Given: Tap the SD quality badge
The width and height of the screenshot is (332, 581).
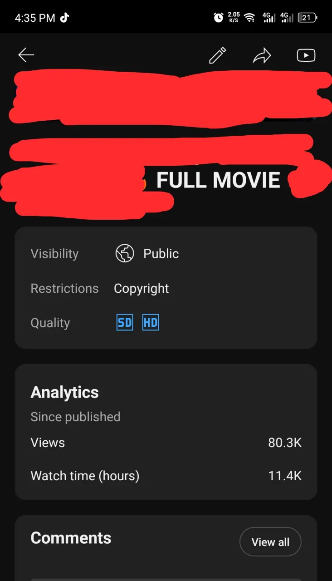Looking at the screenshot, I should coord(125,323).
